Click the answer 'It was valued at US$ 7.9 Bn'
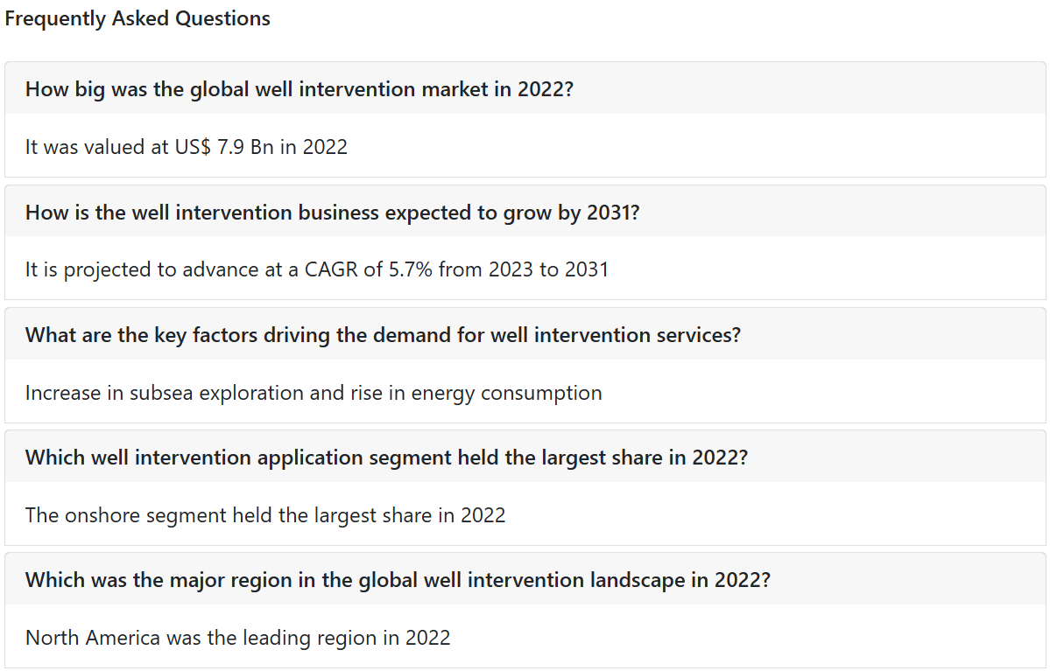 point(187,146)
